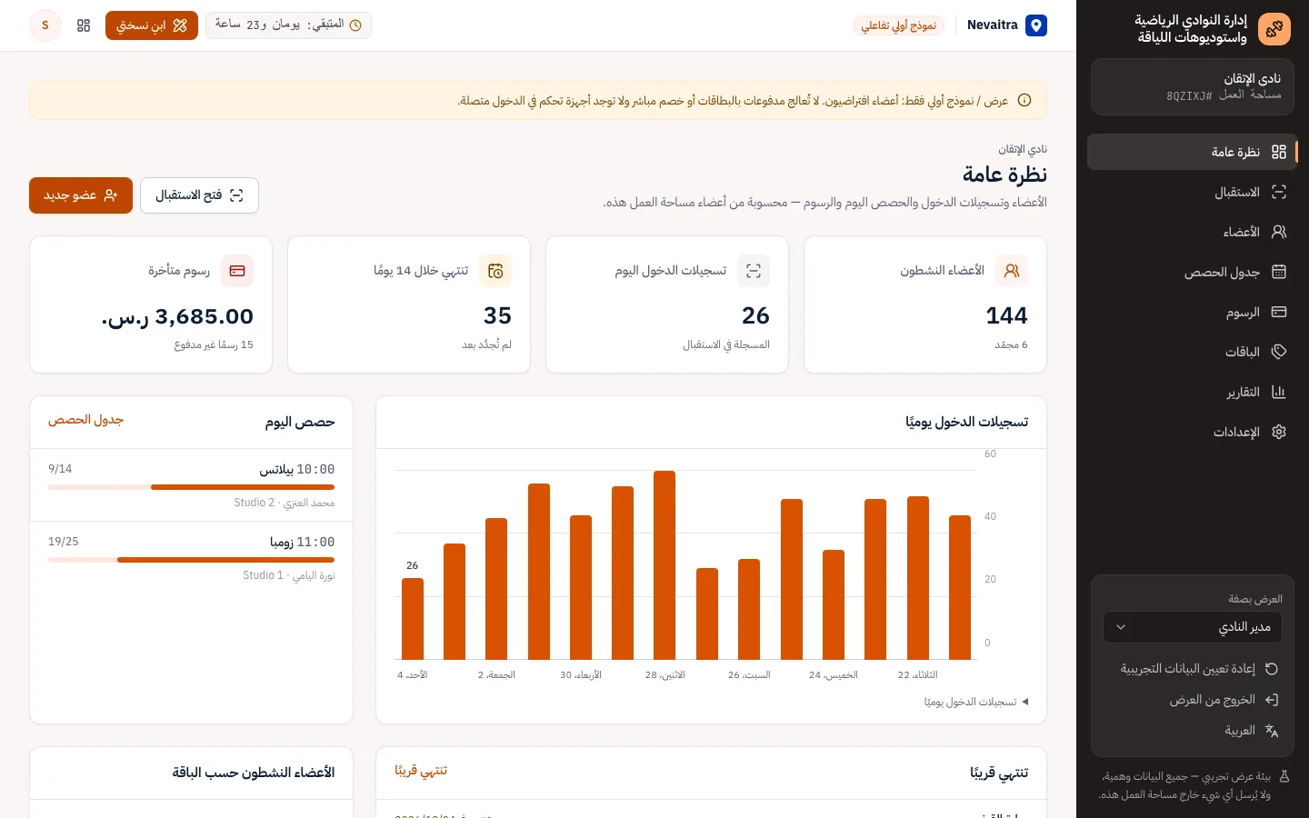
Task: Click flask icon beside بيئة عرض تجريبي note
Action: [1284, 777]
